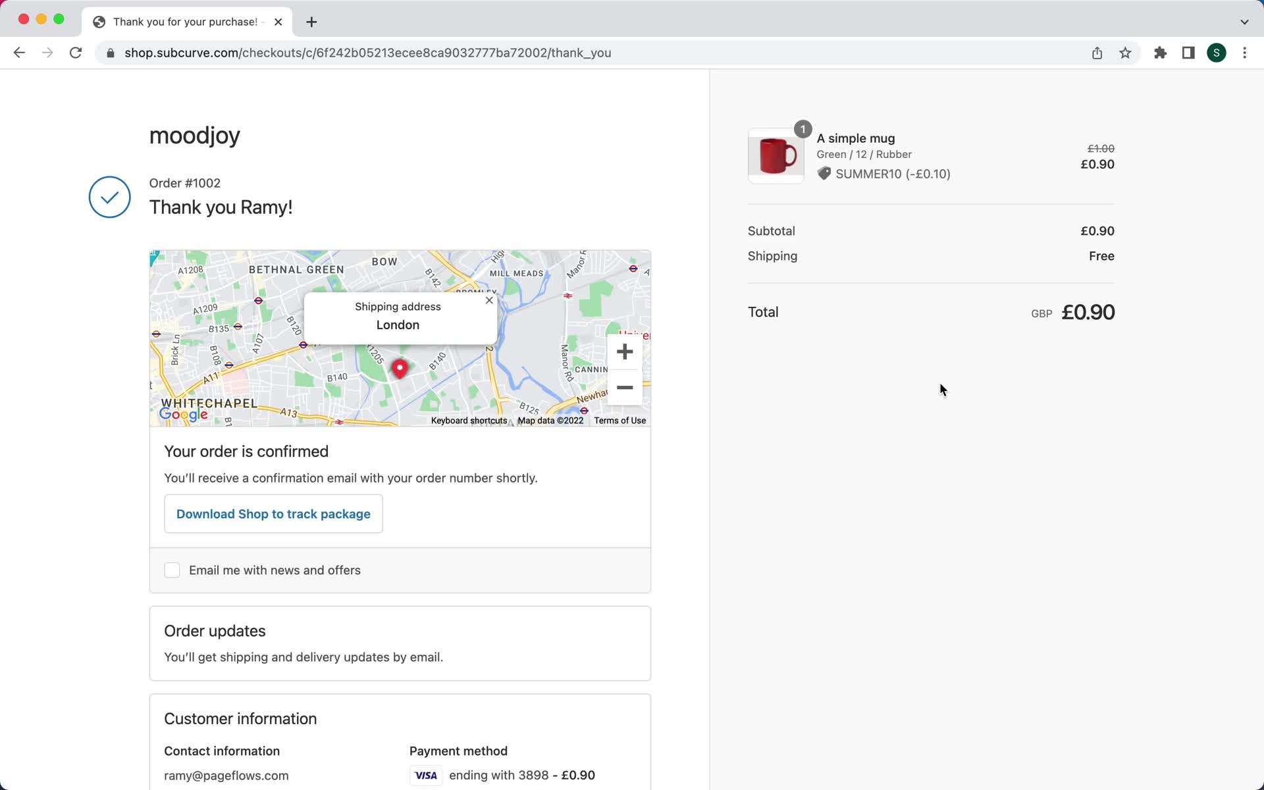Click the Download Shop to track package button

(273, 514)
